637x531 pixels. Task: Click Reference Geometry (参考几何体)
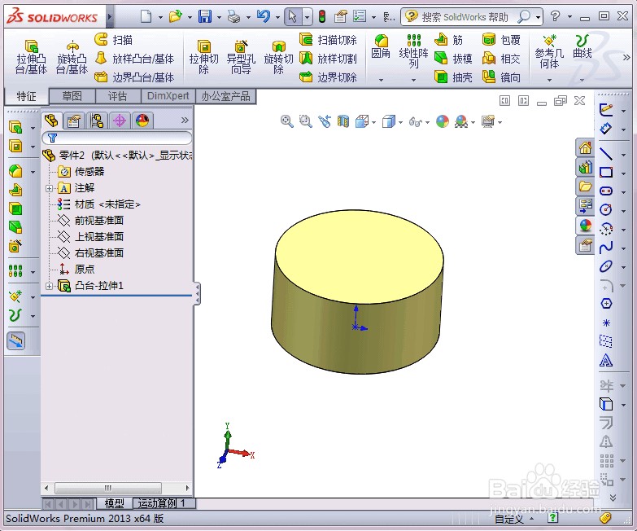549,52
